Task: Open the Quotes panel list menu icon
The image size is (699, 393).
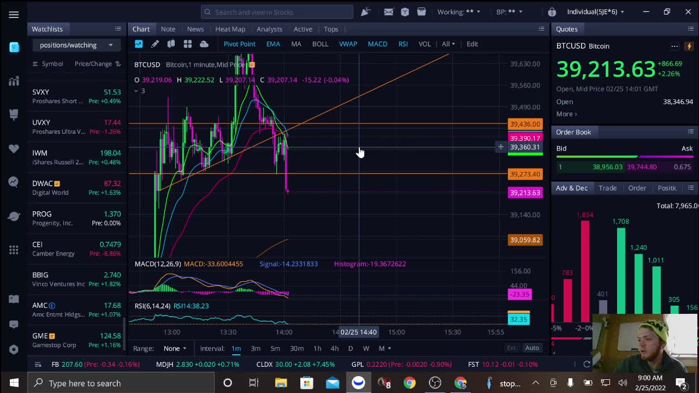Action: point(691,29)
